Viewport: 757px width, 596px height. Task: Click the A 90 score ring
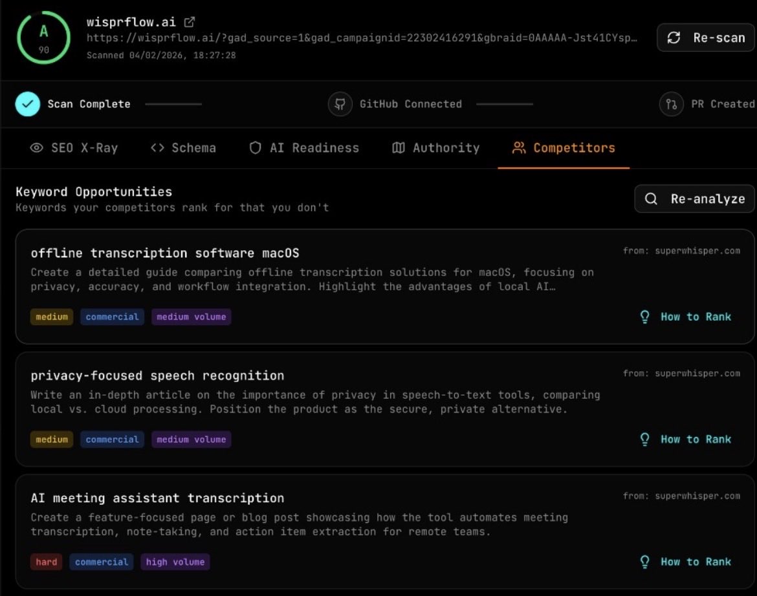[x=43, y=37]
